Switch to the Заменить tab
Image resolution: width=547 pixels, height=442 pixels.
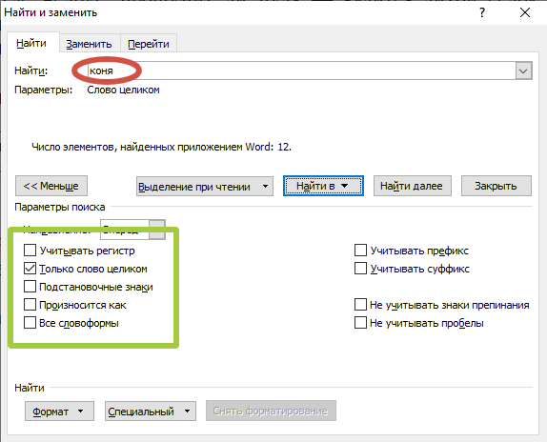90,44
